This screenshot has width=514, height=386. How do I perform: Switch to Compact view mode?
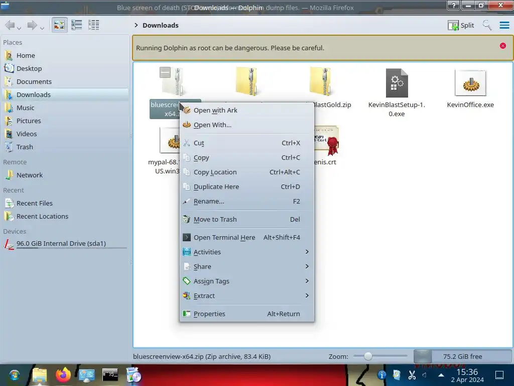pyautogui.click(x=77, y=25)
